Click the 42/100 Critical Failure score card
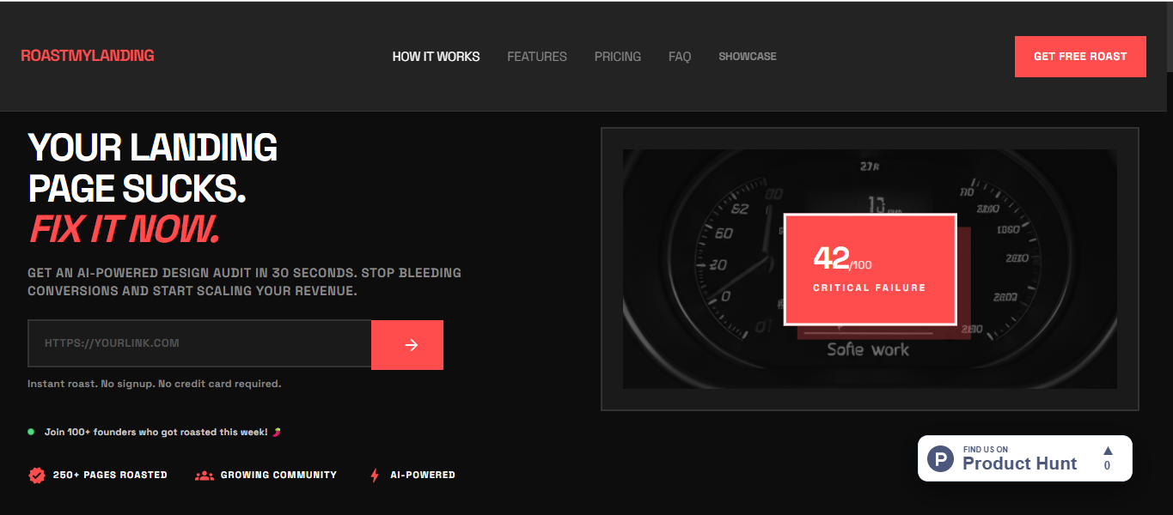1173x515 pixels. pyautogui.click(x=870, y=269)
